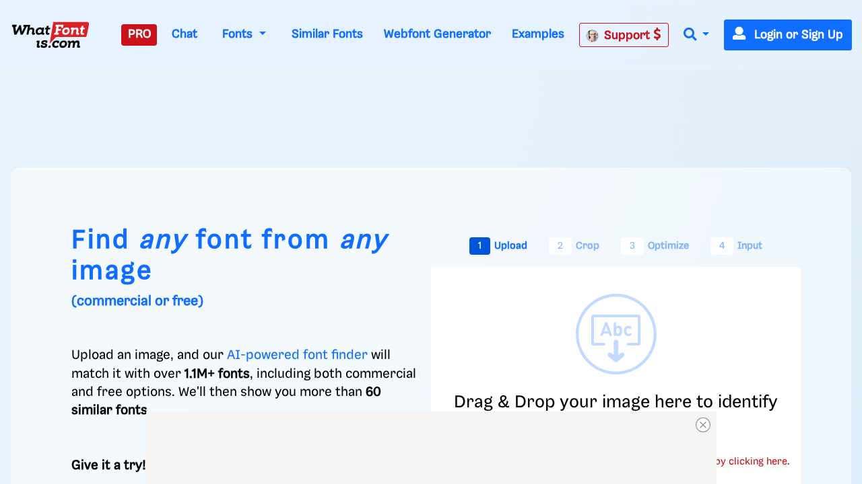The width and height of the screenshot is (862, 484).
Task: Click Login or Sign Up
Action: point(787,34)
